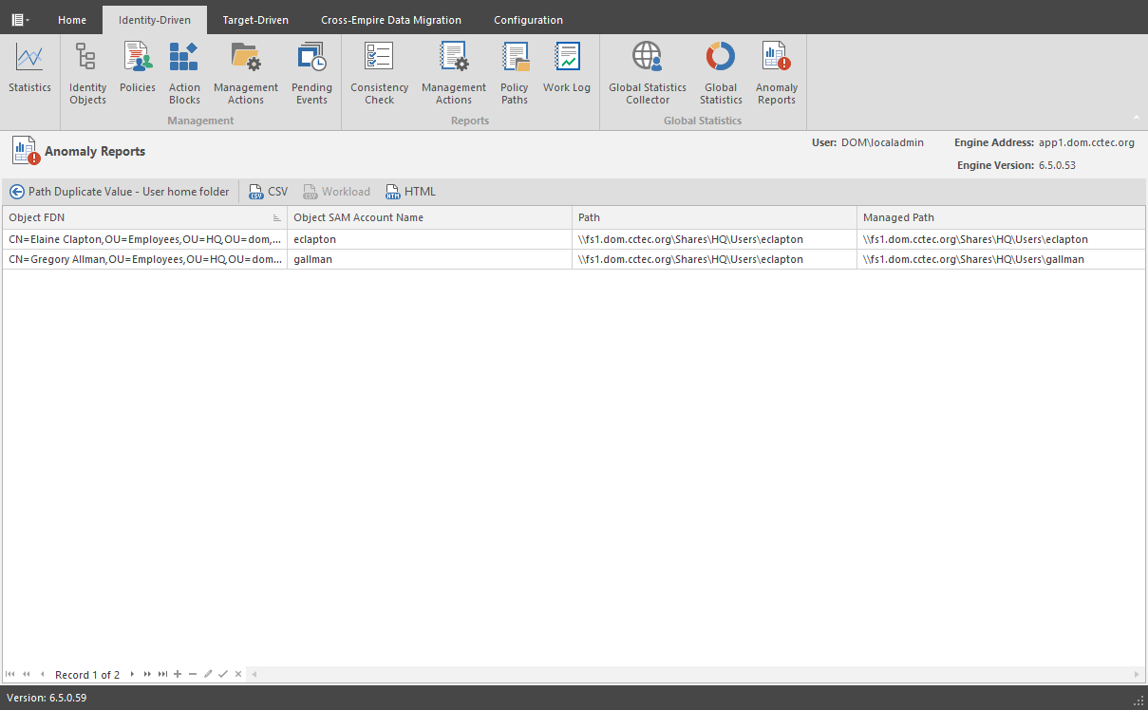Image resolution: width=1148 pixels, height=710 pixels.
Task: Go back from Path Duplicate Value report
Action: pyautogui.click(x=17, y=192)
